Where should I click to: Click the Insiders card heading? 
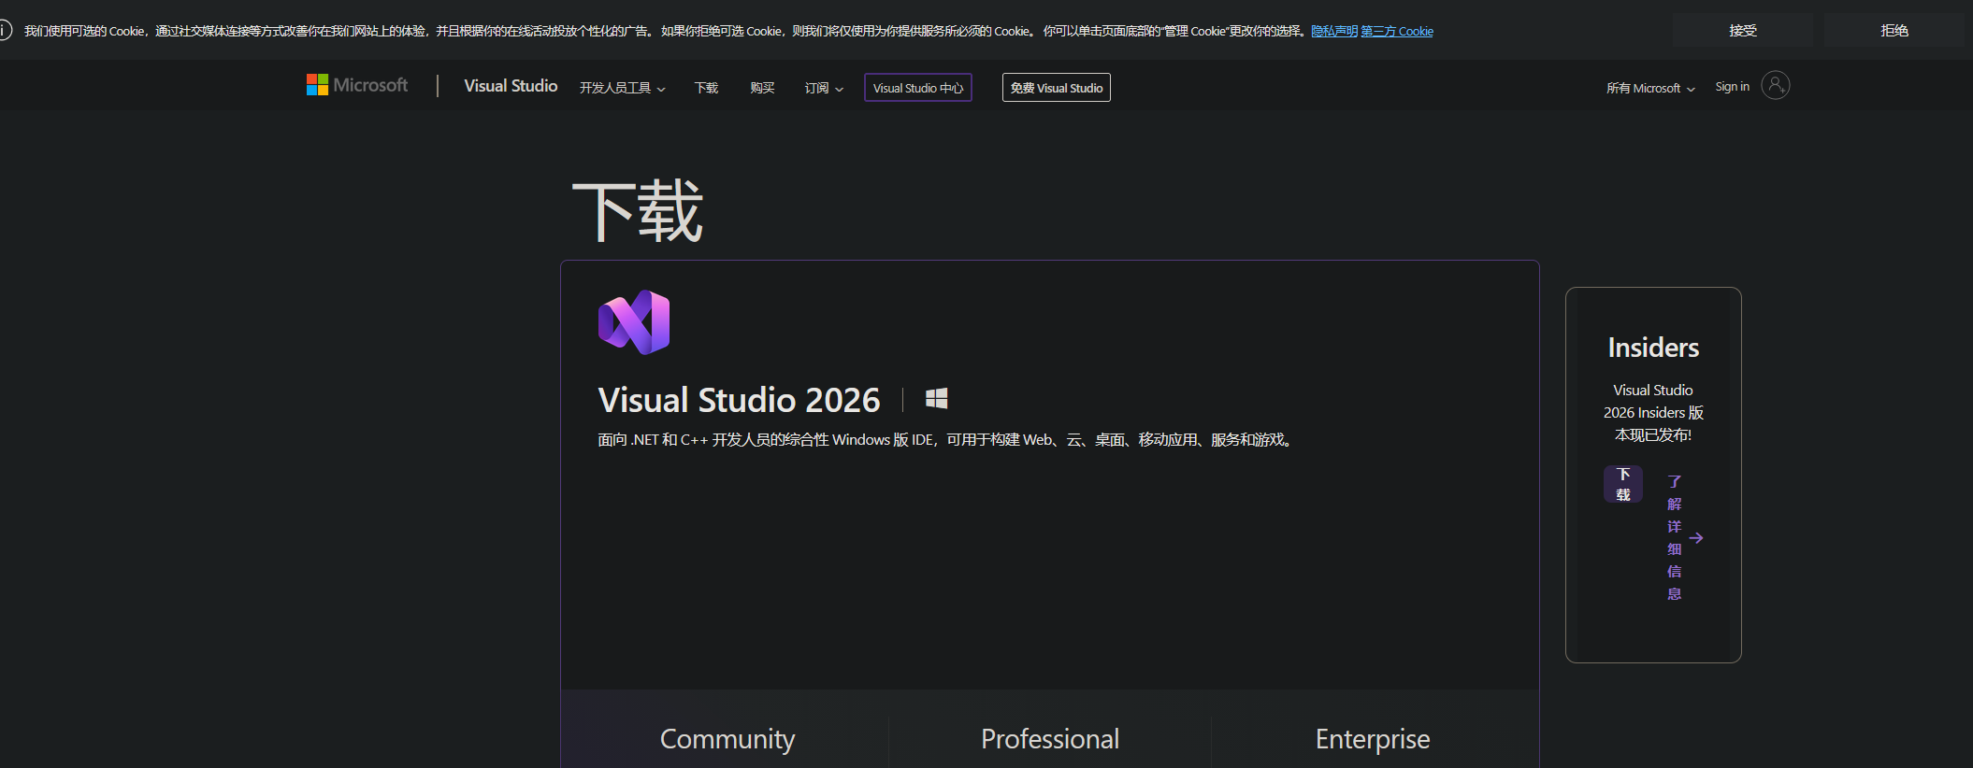coord(1653,348)
